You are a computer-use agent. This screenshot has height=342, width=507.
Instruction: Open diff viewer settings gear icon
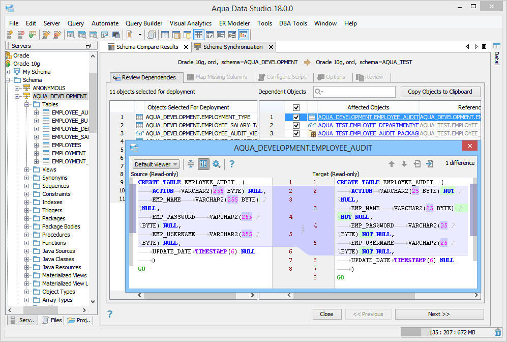[216, 164]
